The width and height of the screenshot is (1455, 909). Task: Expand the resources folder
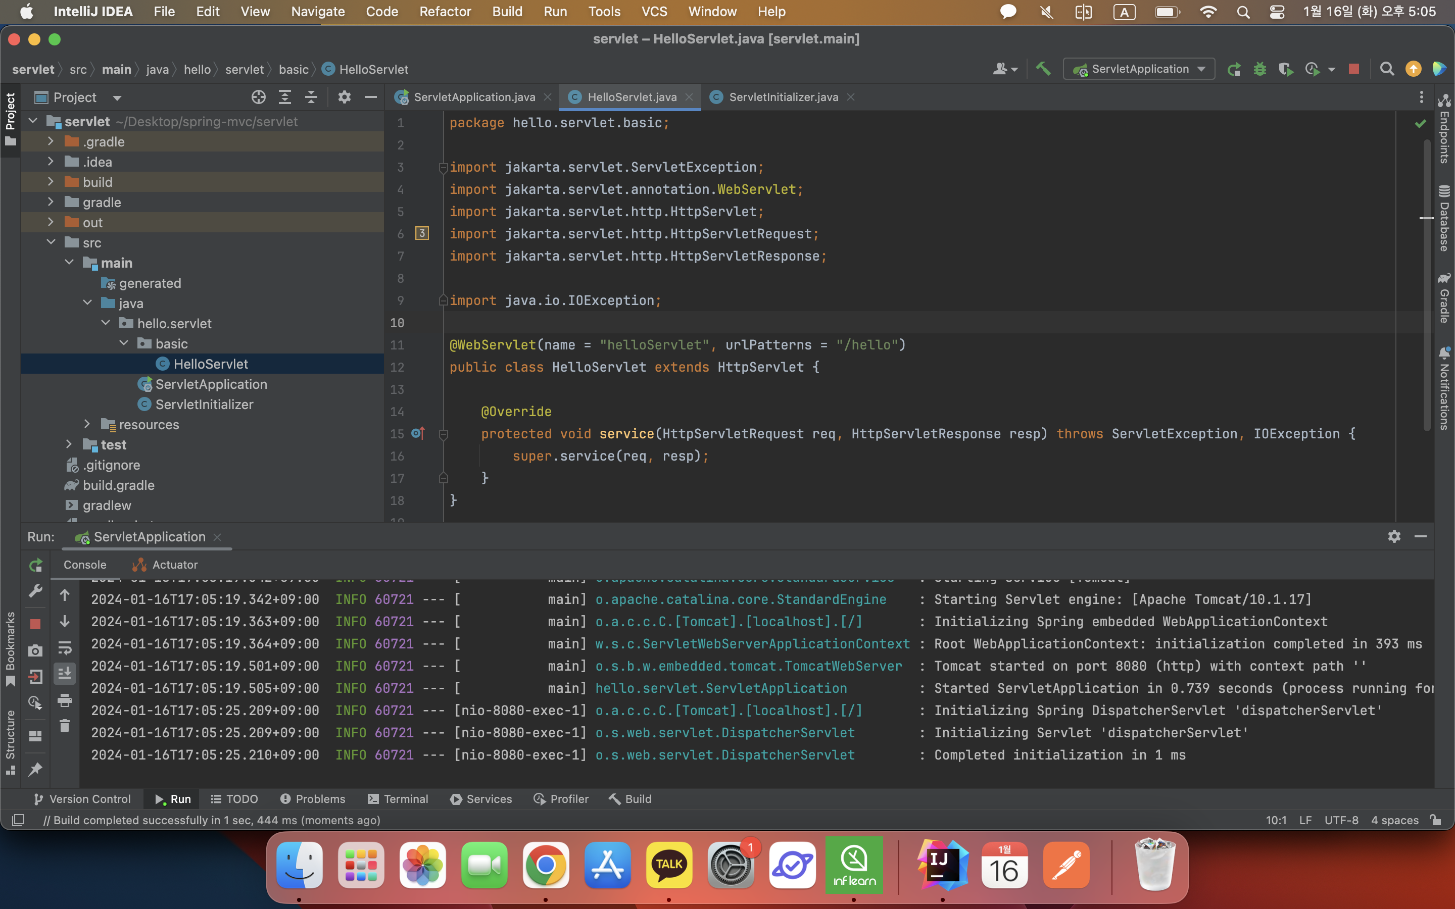[87, 424]
